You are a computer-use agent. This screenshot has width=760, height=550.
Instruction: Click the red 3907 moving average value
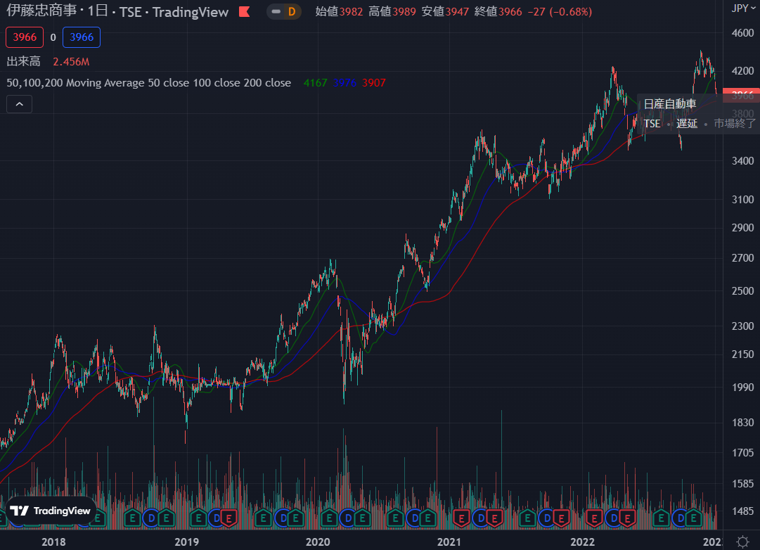[x=374, y=83]
